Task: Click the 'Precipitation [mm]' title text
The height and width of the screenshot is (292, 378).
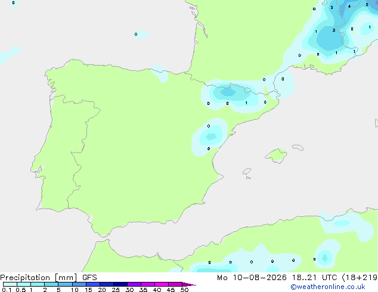Action: pos(39,278)
